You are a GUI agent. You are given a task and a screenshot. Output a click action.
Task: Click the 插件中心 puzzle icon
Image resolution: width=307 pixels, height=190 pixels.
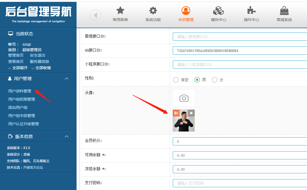pos(251,11)
